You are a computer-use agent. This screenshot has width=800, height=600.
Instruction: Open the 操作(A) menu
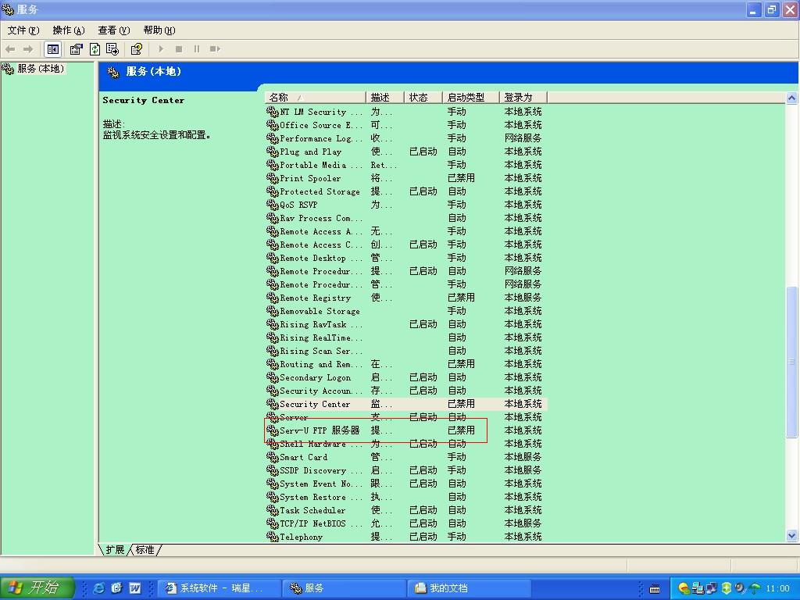tap(69, 30)
